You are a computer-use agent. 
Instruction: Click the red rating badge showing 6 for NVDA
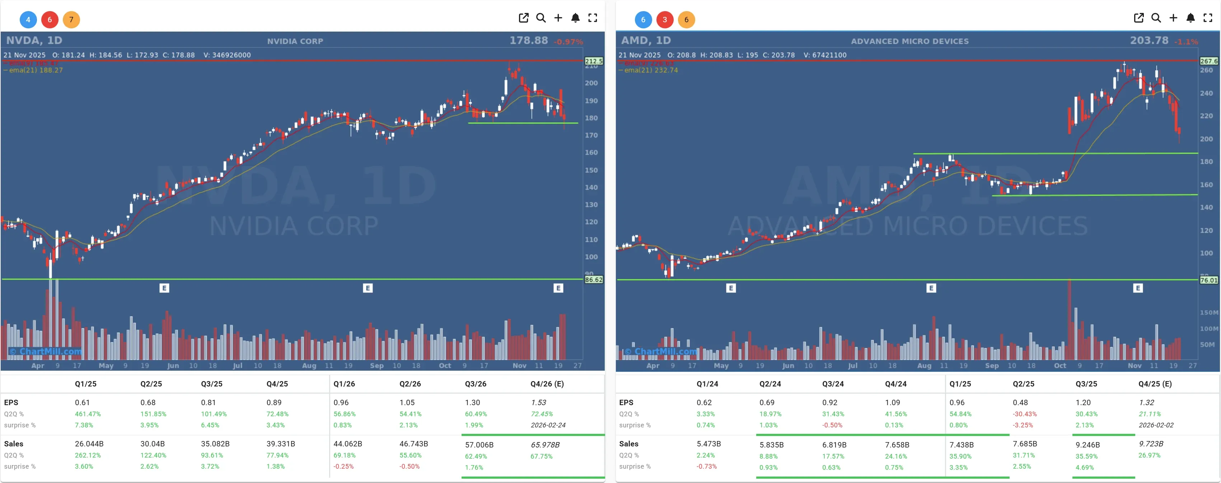point(49,19)
